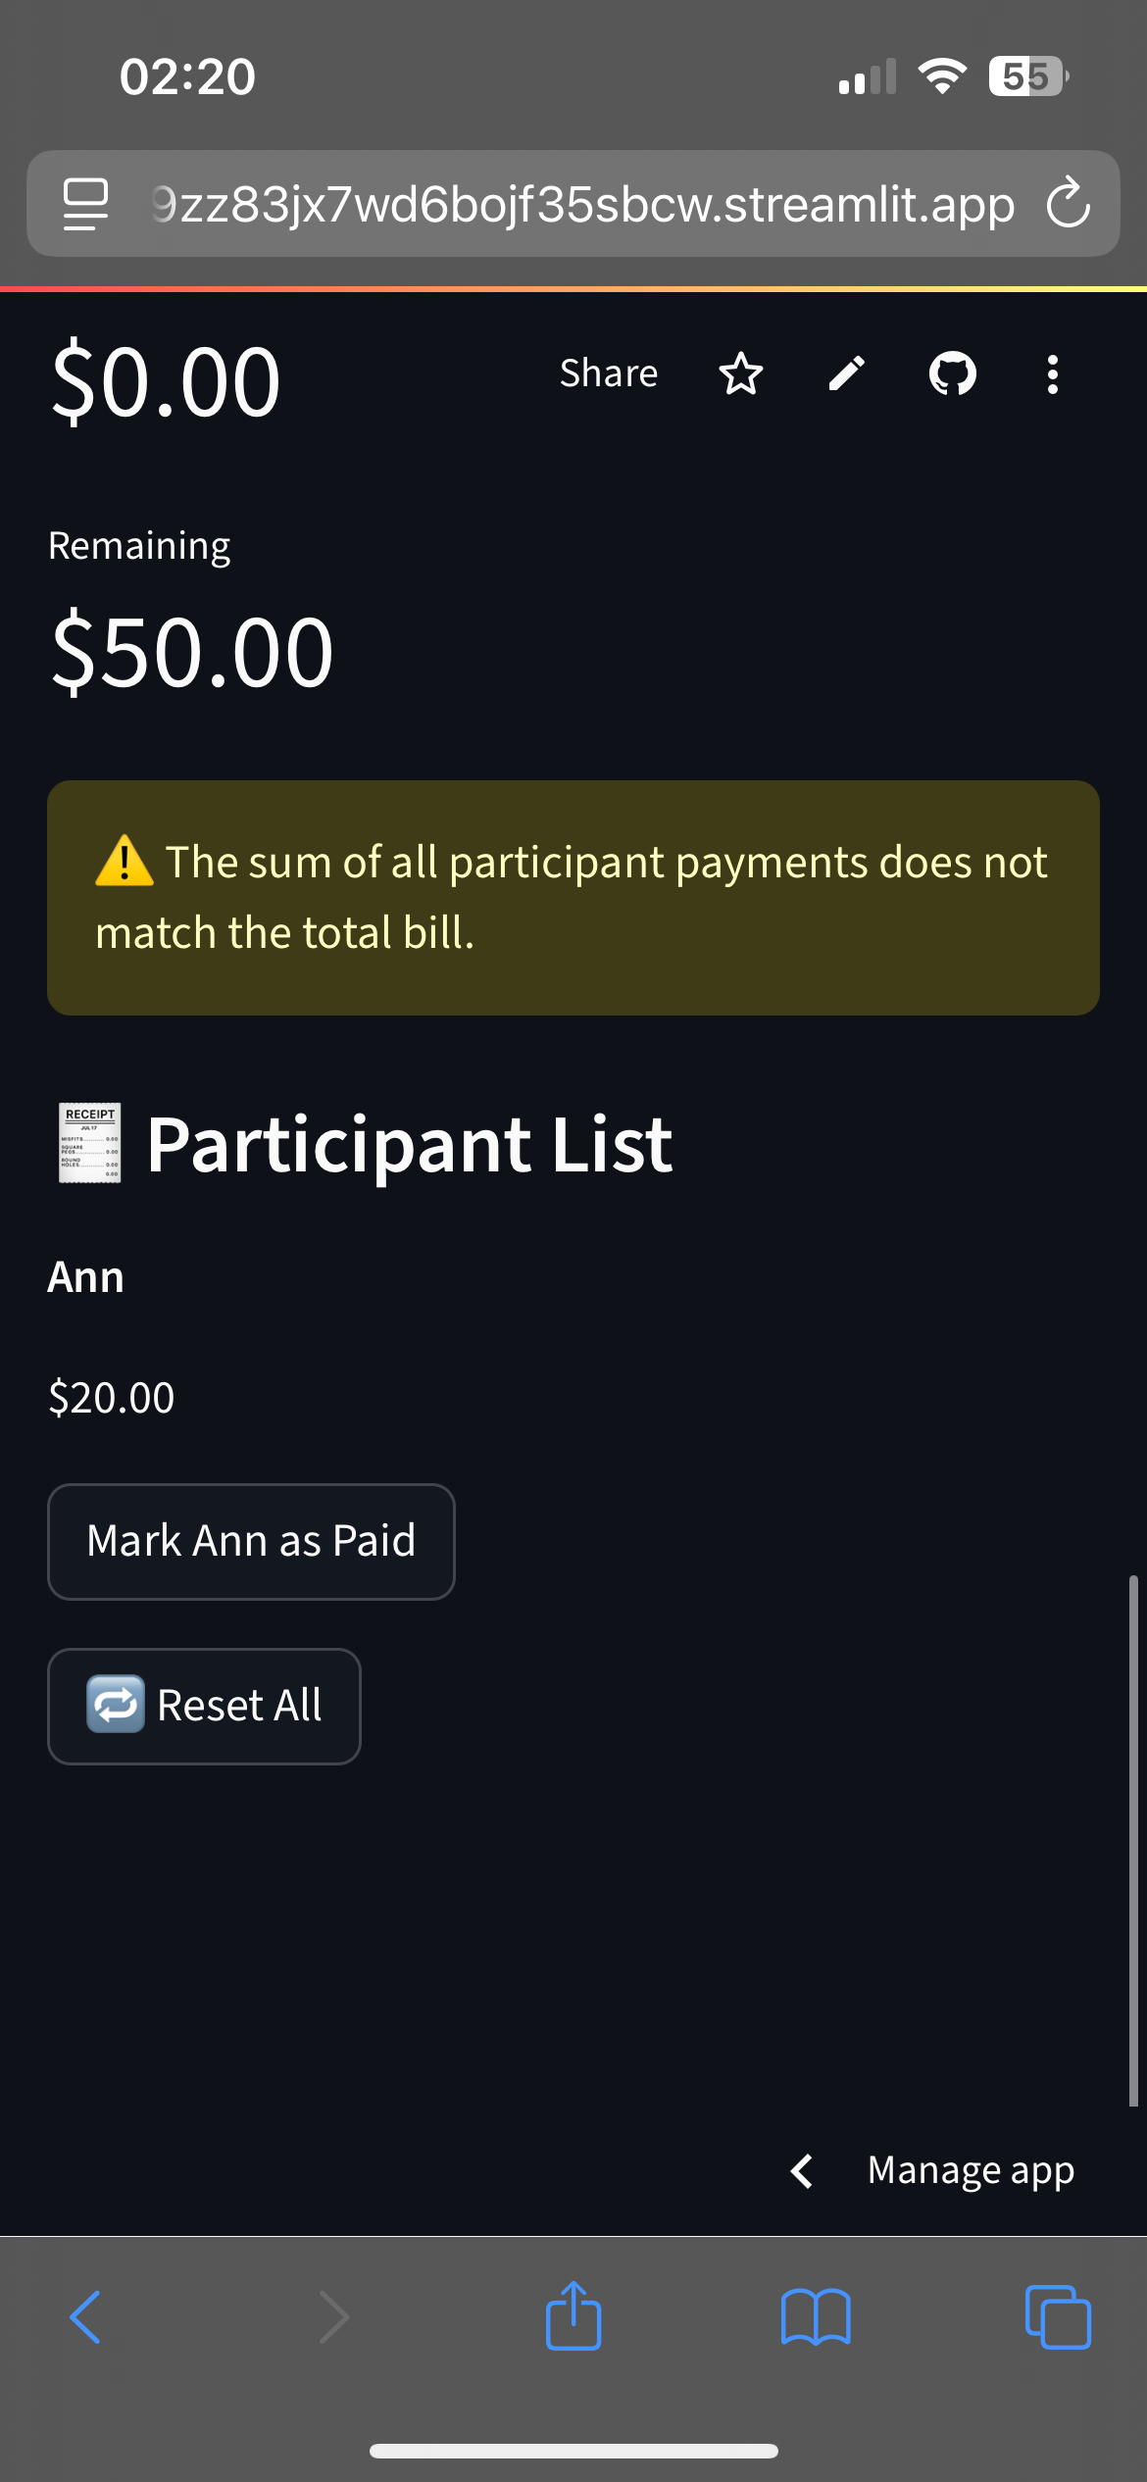The image size is (1147, 2482).
Task: Click the Reset All button
Action: (x=204, y=1706)
